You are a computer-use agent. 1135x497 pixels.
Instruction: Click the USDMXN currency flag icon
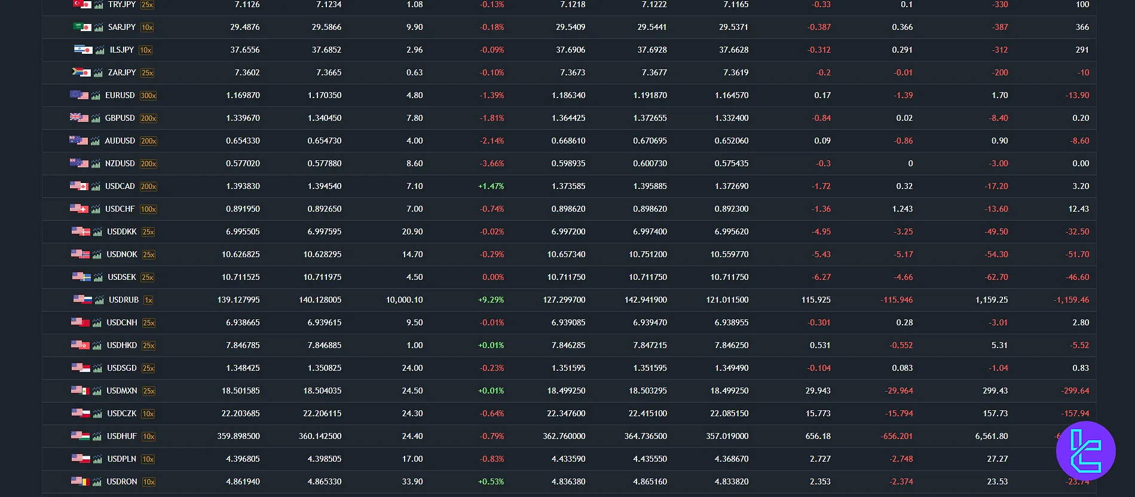click(x=80, y=391)
